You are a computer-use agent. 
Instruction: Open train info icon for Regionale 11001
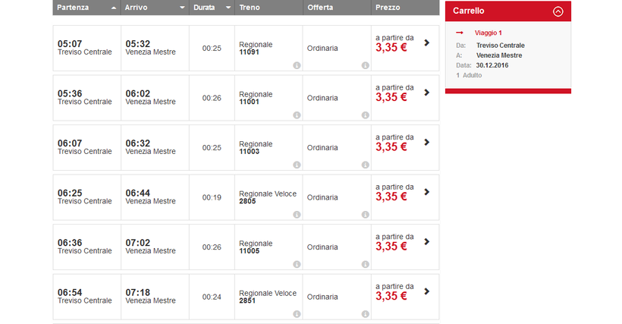[x=297, y=115]
